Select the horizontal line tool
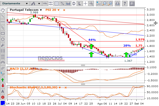The width and height of the screenshot is (159, 106). (x=3, y=22)
